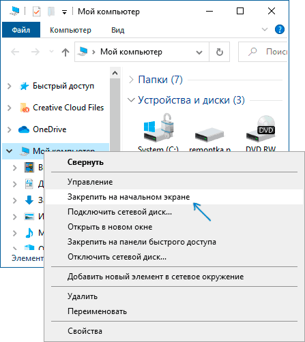The image size is (305, 342).
Task: Go forward with the right arrow
Action: click(35, 52)
